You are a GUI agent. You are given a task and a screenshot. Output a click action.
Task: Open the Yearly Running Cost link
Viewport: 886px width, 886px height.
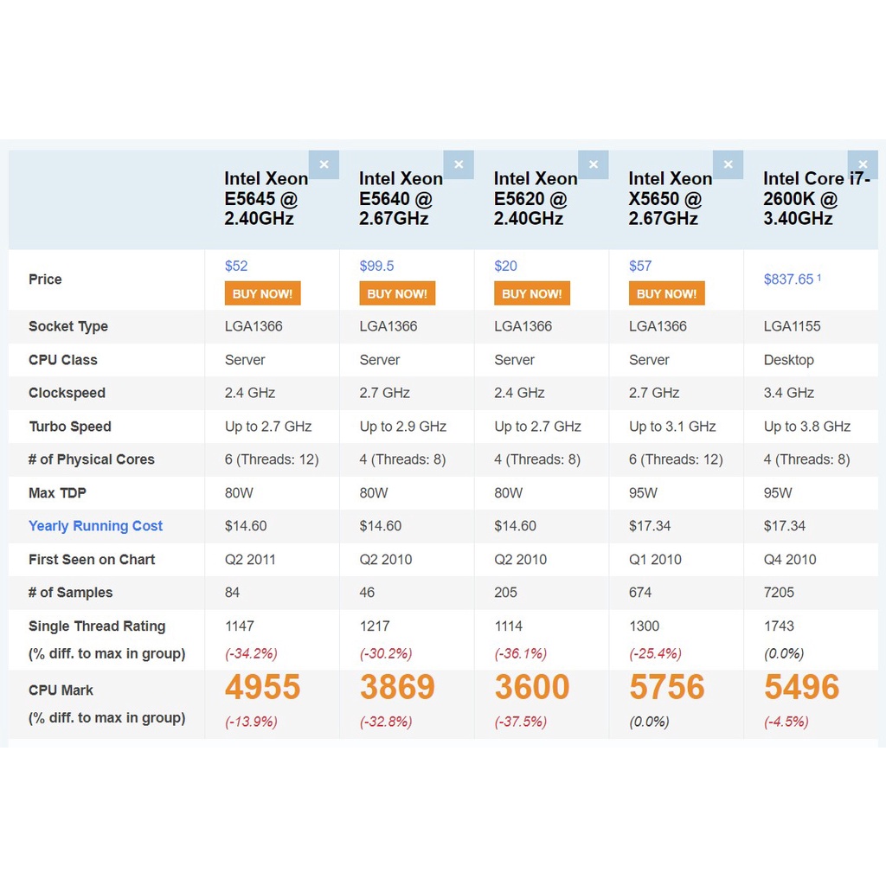pyautogui.click(x=95, y=526)
